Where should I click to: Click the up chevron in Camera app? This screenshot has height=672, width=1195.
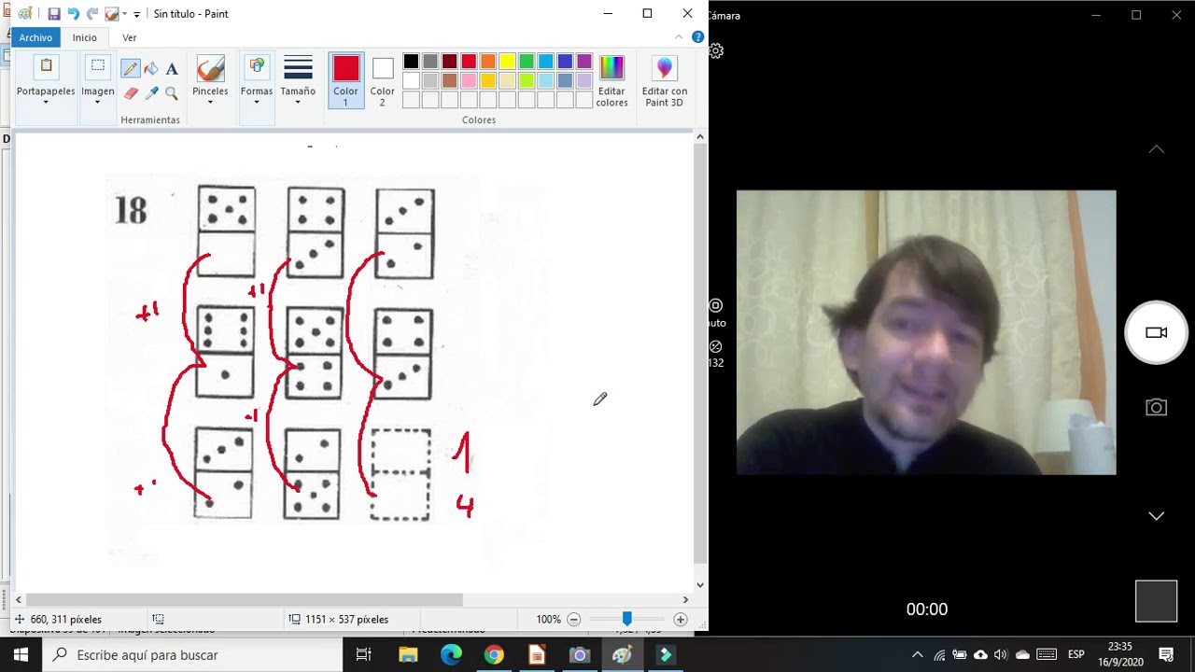1157,149
